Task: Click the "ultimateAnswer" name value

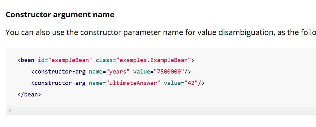Action: pos(133,83)
